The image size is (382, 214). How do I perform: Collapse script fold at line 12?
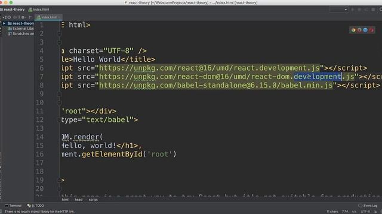(x=59, y=120)
